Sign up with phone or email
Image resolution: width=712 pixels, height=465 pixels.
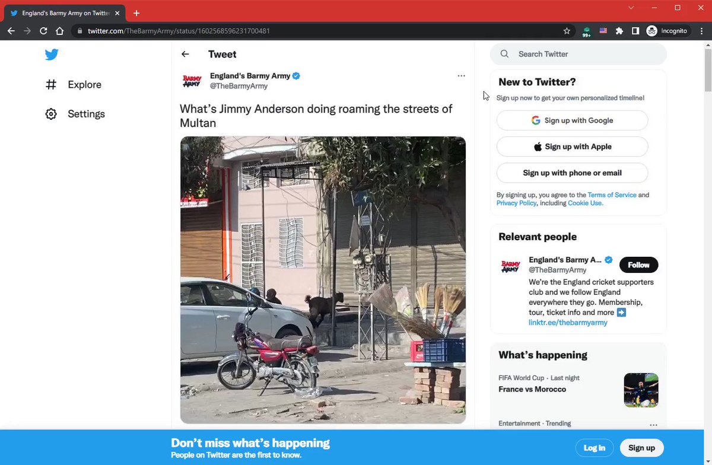point(572,173)
